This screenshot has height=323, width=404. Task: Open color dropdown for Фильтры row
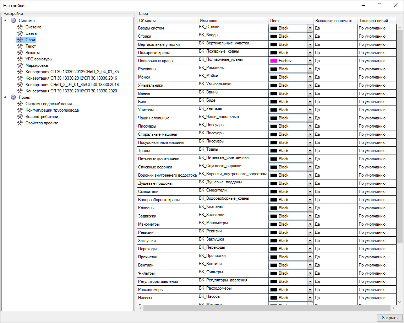[310, 273]
